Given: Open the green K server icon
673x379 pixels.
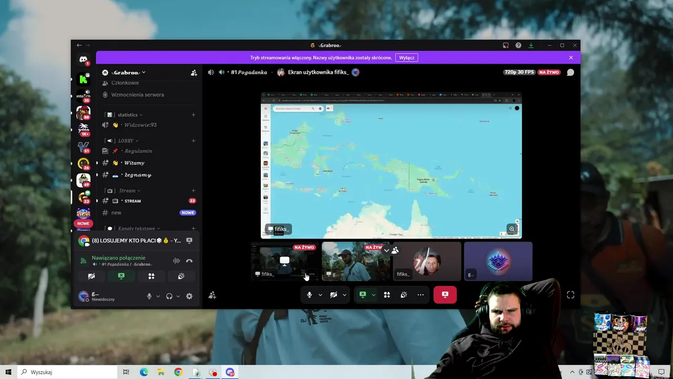Looking at the screenshot, I should [83, 79].
